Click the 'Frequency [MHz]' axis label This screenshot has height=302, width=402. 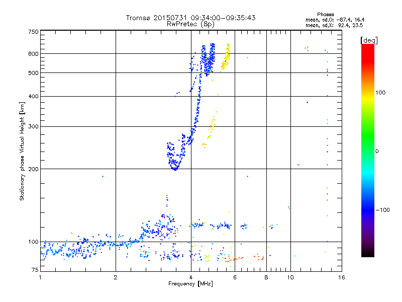point(190,284)
